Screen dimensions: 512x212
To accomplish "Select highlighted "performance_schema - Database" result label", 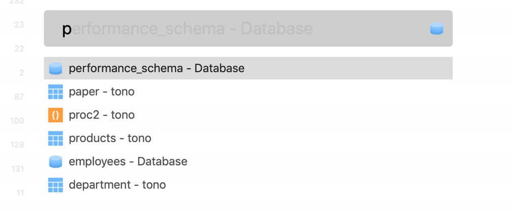I will 156,68.
